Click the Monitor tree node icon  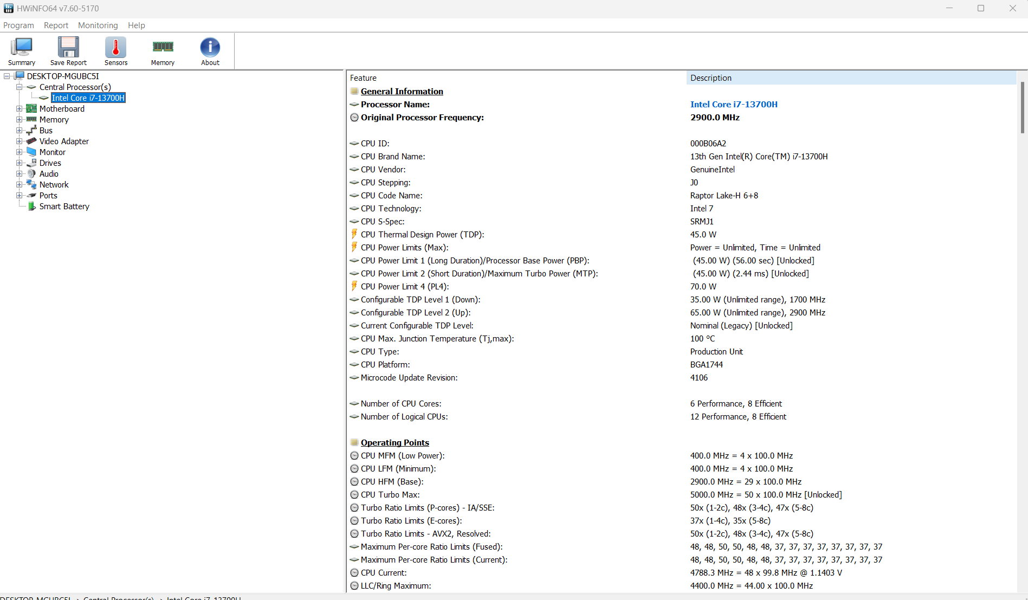[x=31, y=152]
